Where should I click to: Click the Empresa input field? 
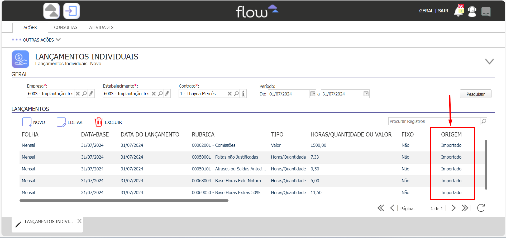click(x=50, y=94)
